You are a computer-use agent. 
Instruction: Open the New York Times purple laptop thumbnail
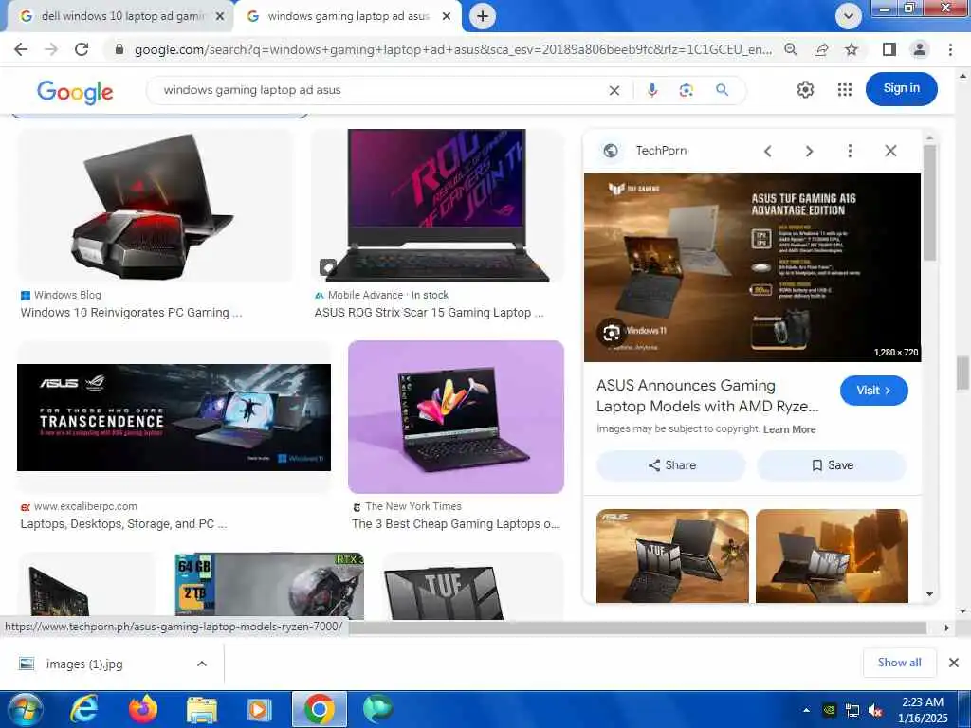(456, 417)
